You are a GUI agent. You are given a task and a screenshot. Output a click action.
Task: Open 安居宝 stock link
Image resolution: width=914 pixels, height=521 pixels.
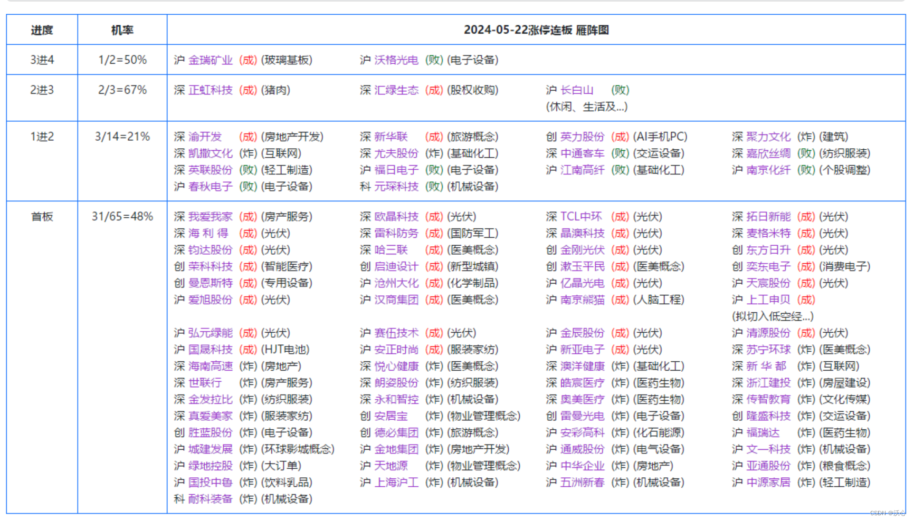(x=391, y=416)
